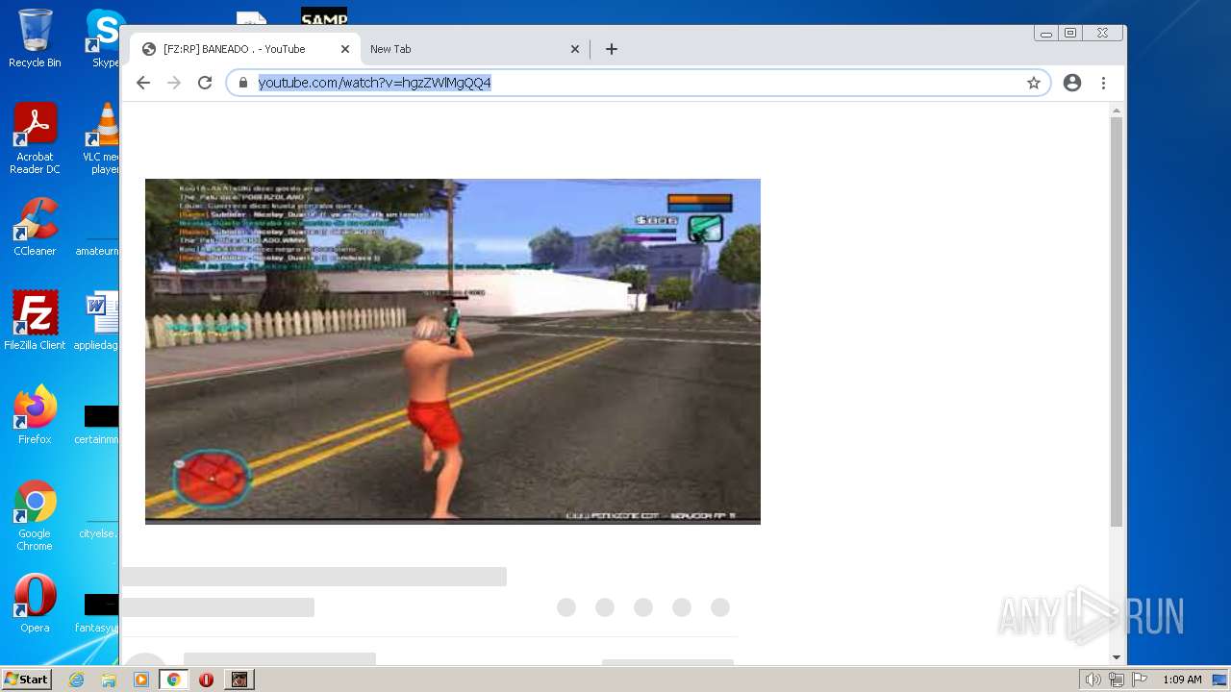Open FileZilla Client desktop shortcut

(x=35, y=320)
